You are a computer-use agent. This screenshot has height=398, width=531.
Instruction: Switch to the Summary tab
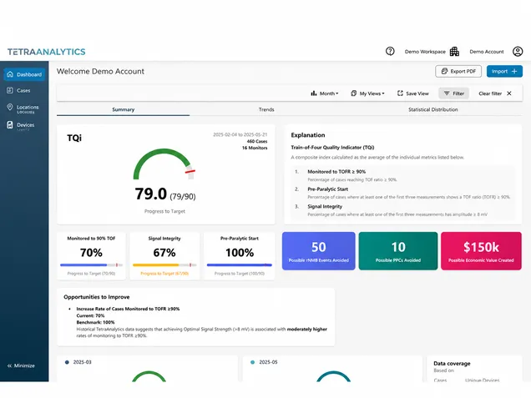pyautogui.click(x=124, y=109)
